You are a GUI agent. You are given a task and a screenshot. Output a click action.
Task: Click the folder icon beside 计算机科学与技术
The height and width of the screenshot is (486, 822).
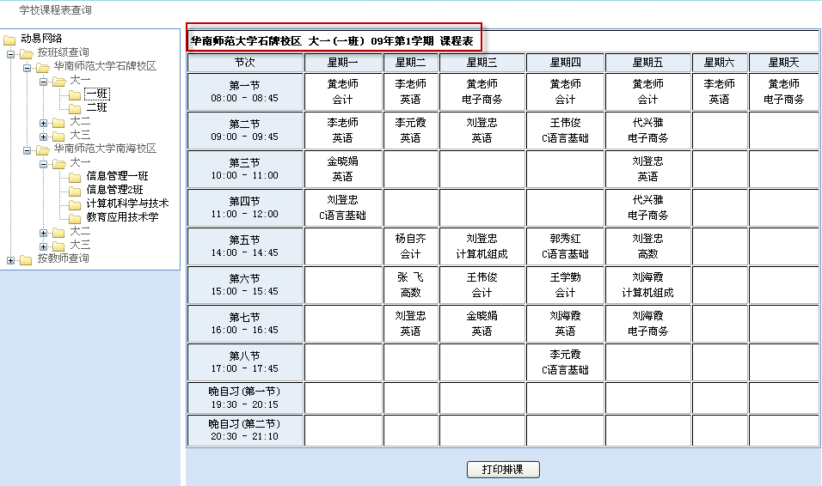(x=75, y=204)
